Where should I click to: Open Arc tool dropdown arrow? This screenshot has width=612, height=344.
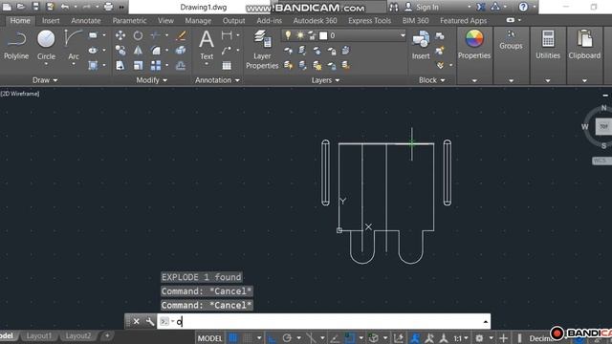(x=74, y=64)
